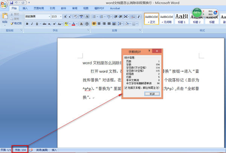Screen dimensions: 226x153
Task: Toggle italic formatting
Action: click(x=32, y=24)
